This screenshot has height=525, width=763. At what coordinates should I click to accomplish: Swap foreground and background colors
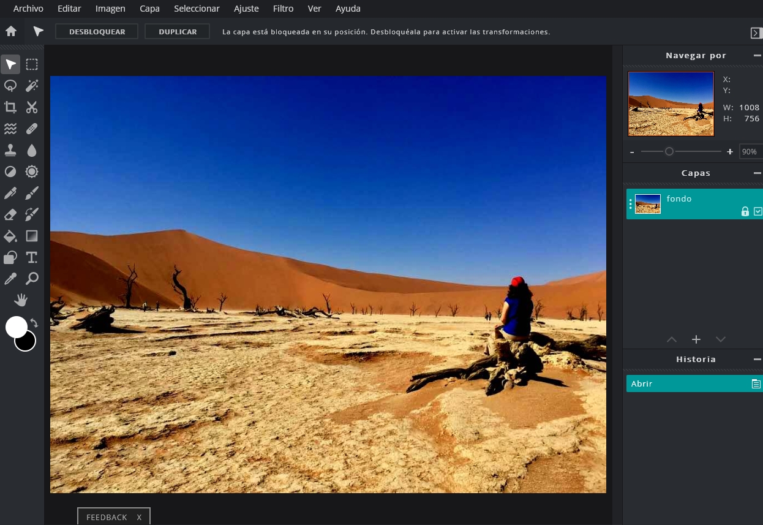click(x=34, y=323)
